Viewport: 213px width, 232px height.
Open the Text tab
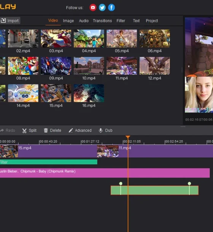tap(136, 21)
